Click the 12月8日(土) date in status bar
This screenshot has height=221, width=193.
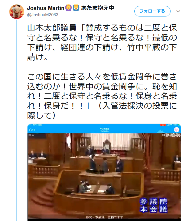click(37, 125)
